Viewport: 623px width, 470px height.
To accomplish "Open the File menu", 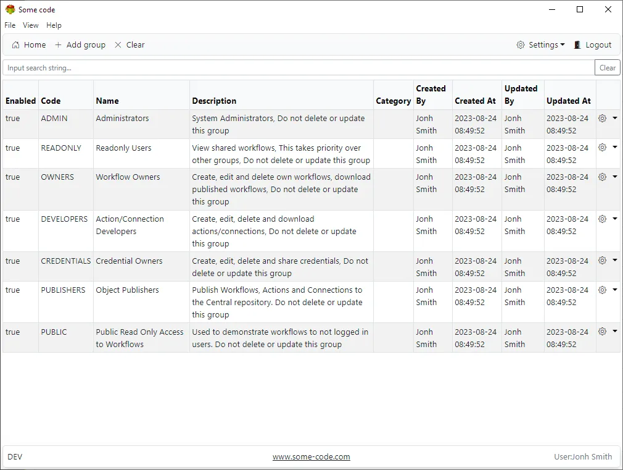I will click(10, 25).
